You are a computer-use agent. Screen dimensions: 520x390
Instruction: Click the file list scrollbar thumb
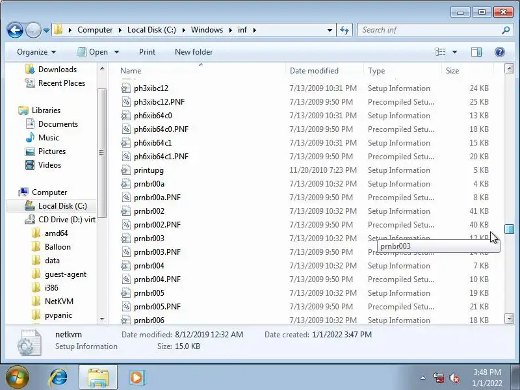tap(509, 229)
